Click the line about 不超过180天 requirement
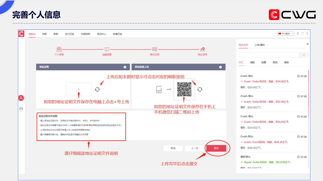Viewport: 323px width, 181px height. (x=81, y=125)
